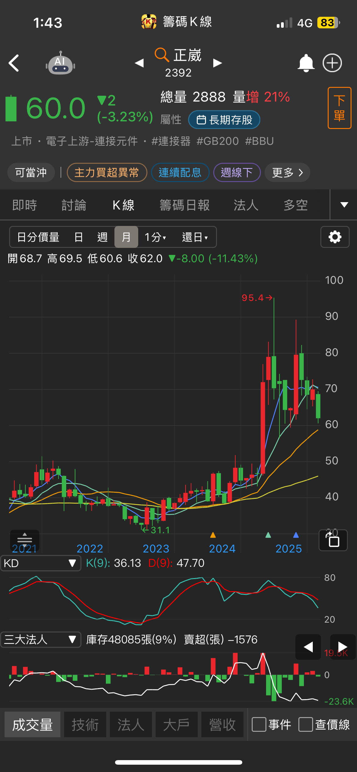This screenshot has height=772, width=357.
Task: Select the 法人 bottom tab
Action: tap(131, 725)
